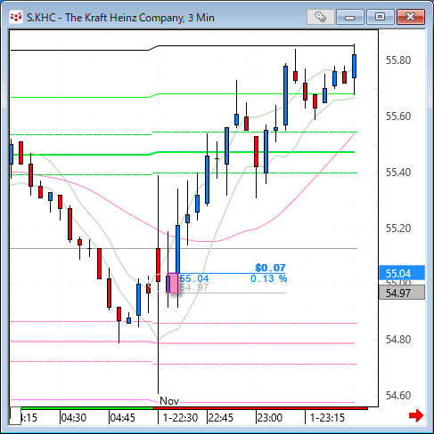Select the pink order marker box

pos(174,284)
